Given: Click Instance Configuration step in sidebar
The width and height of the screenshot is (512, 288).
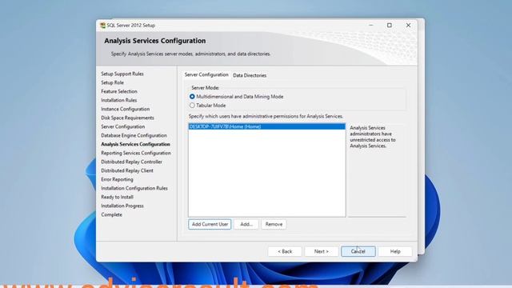Looking at the screenshot, I should click(125, 109).
